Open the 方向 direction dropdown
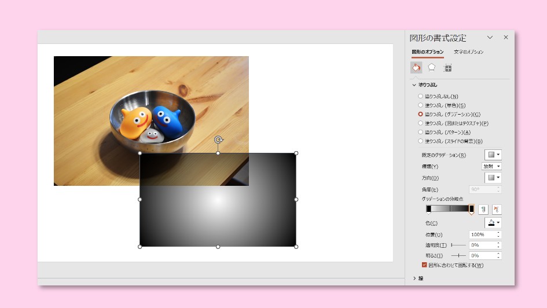 pos(493,178)
